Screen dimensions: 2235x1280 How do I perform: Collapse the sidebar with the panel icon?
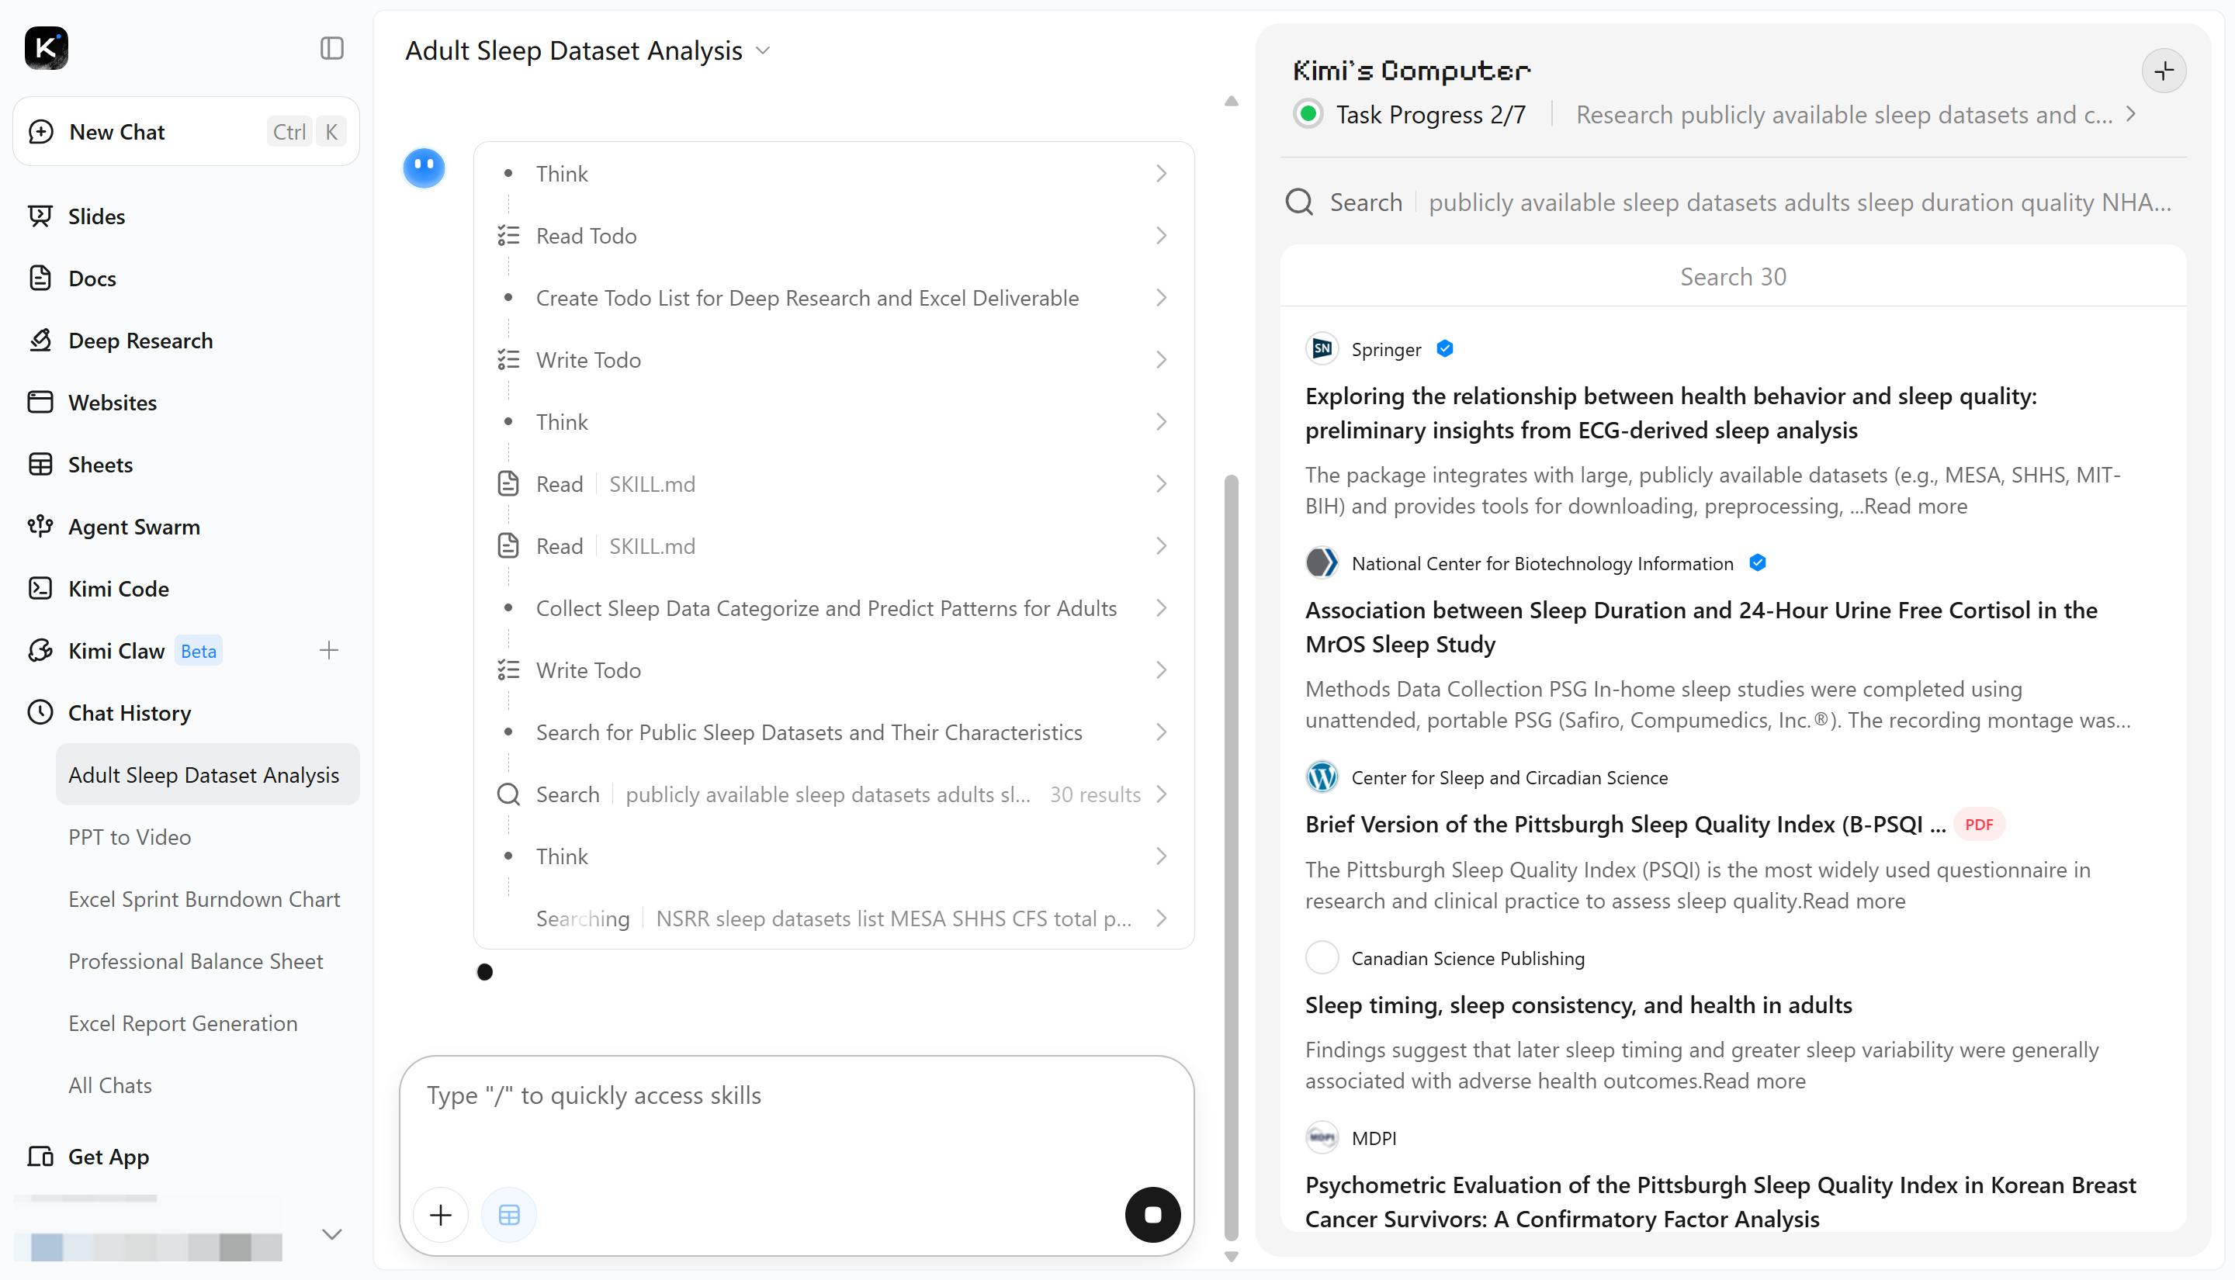[331, 47]
